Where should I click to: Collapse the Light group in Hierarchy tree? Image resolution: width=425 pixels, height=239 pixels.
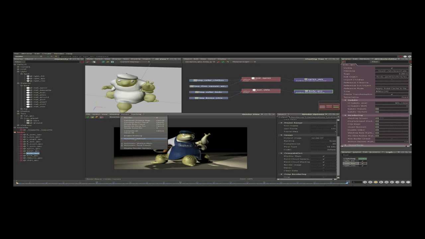point(18,71)
